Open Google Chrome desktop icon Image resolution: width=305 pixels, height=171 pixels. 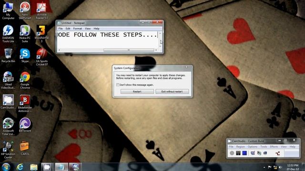(25, 80)
